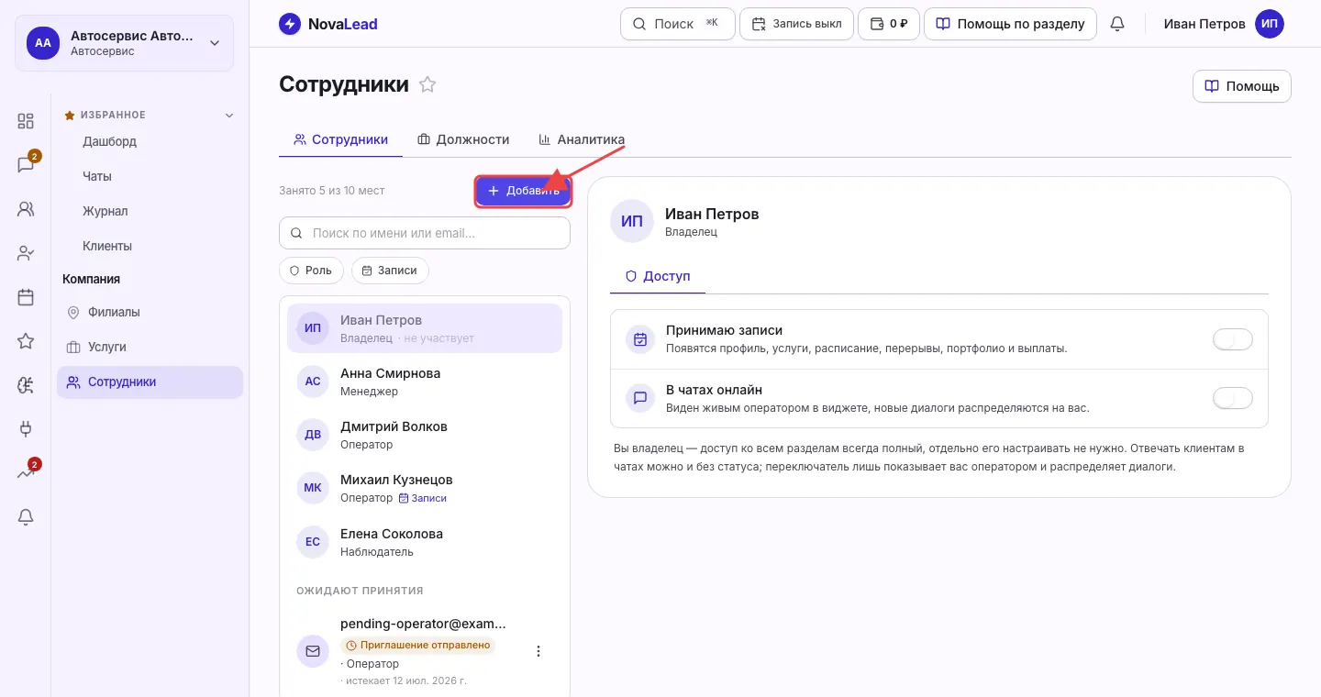Open the Записи filter chip

(x=390, y=271)
